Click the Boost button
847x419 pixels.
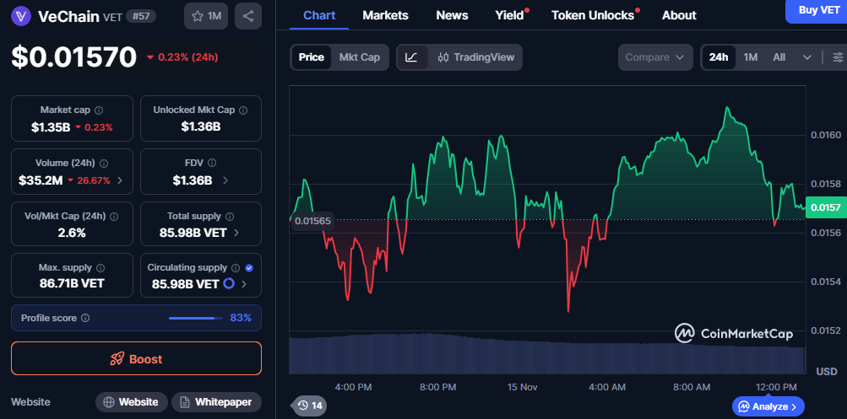point(136,358)
